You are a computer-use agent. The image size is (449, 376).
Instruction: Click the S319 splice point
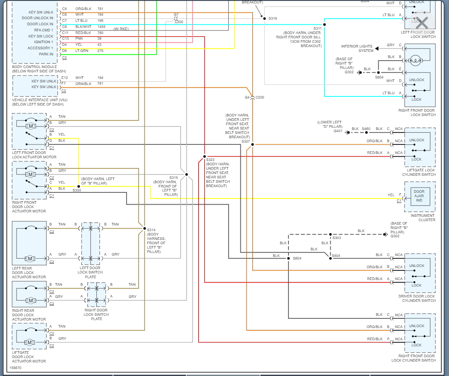[x=264, y=18]
